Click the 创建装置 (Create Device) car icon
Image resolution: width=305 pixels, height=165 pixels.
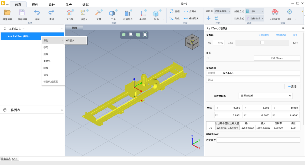[275, 12]
